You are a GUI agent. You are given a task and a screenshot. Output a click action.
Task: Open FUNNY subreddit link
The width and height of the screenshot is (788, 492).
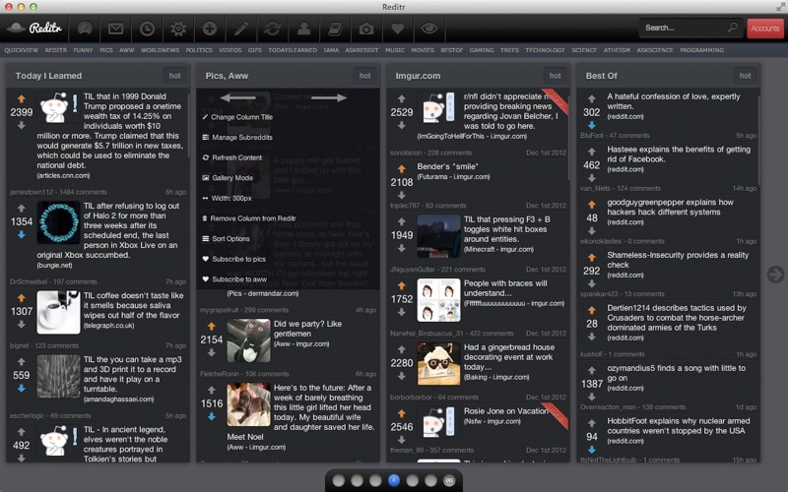pos(84,50)
